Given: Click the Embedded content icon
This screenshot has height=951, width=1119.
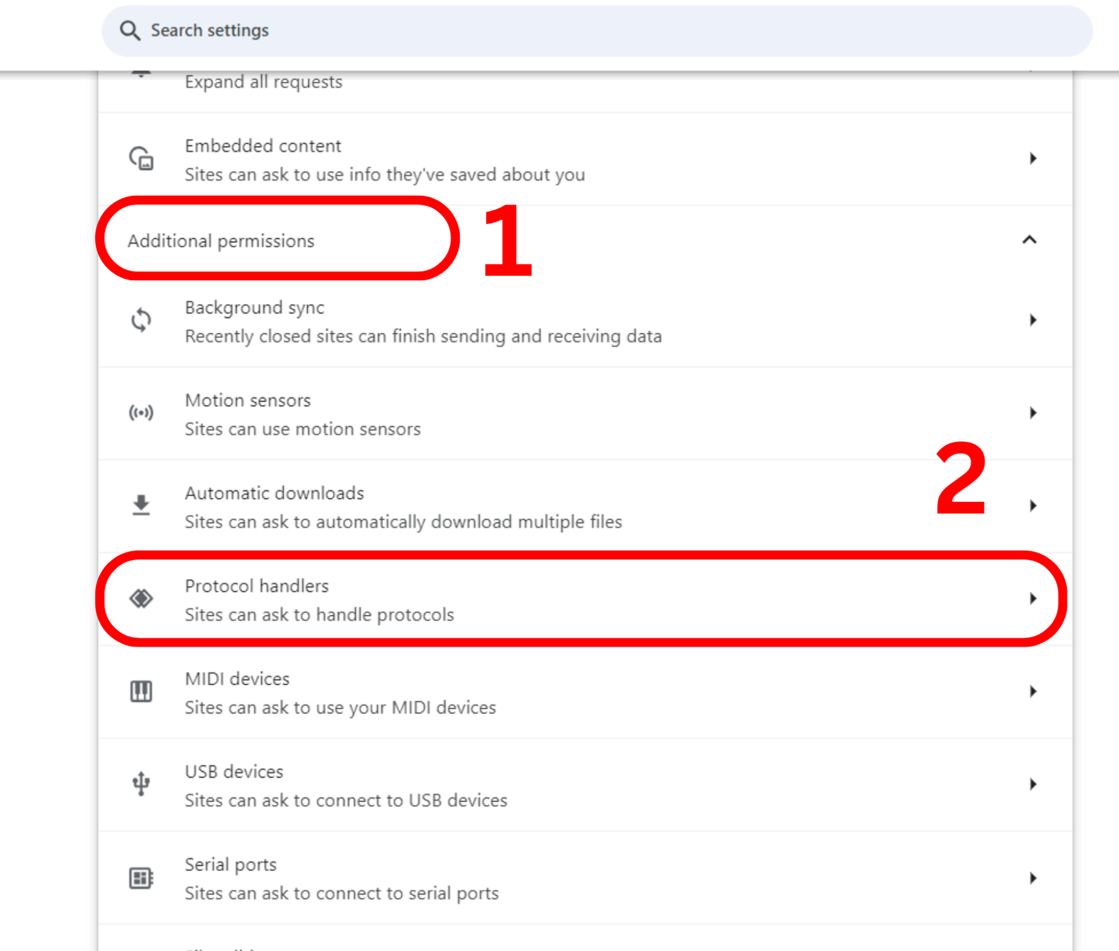Looking at the screenshot, I should tap(141, 158).
